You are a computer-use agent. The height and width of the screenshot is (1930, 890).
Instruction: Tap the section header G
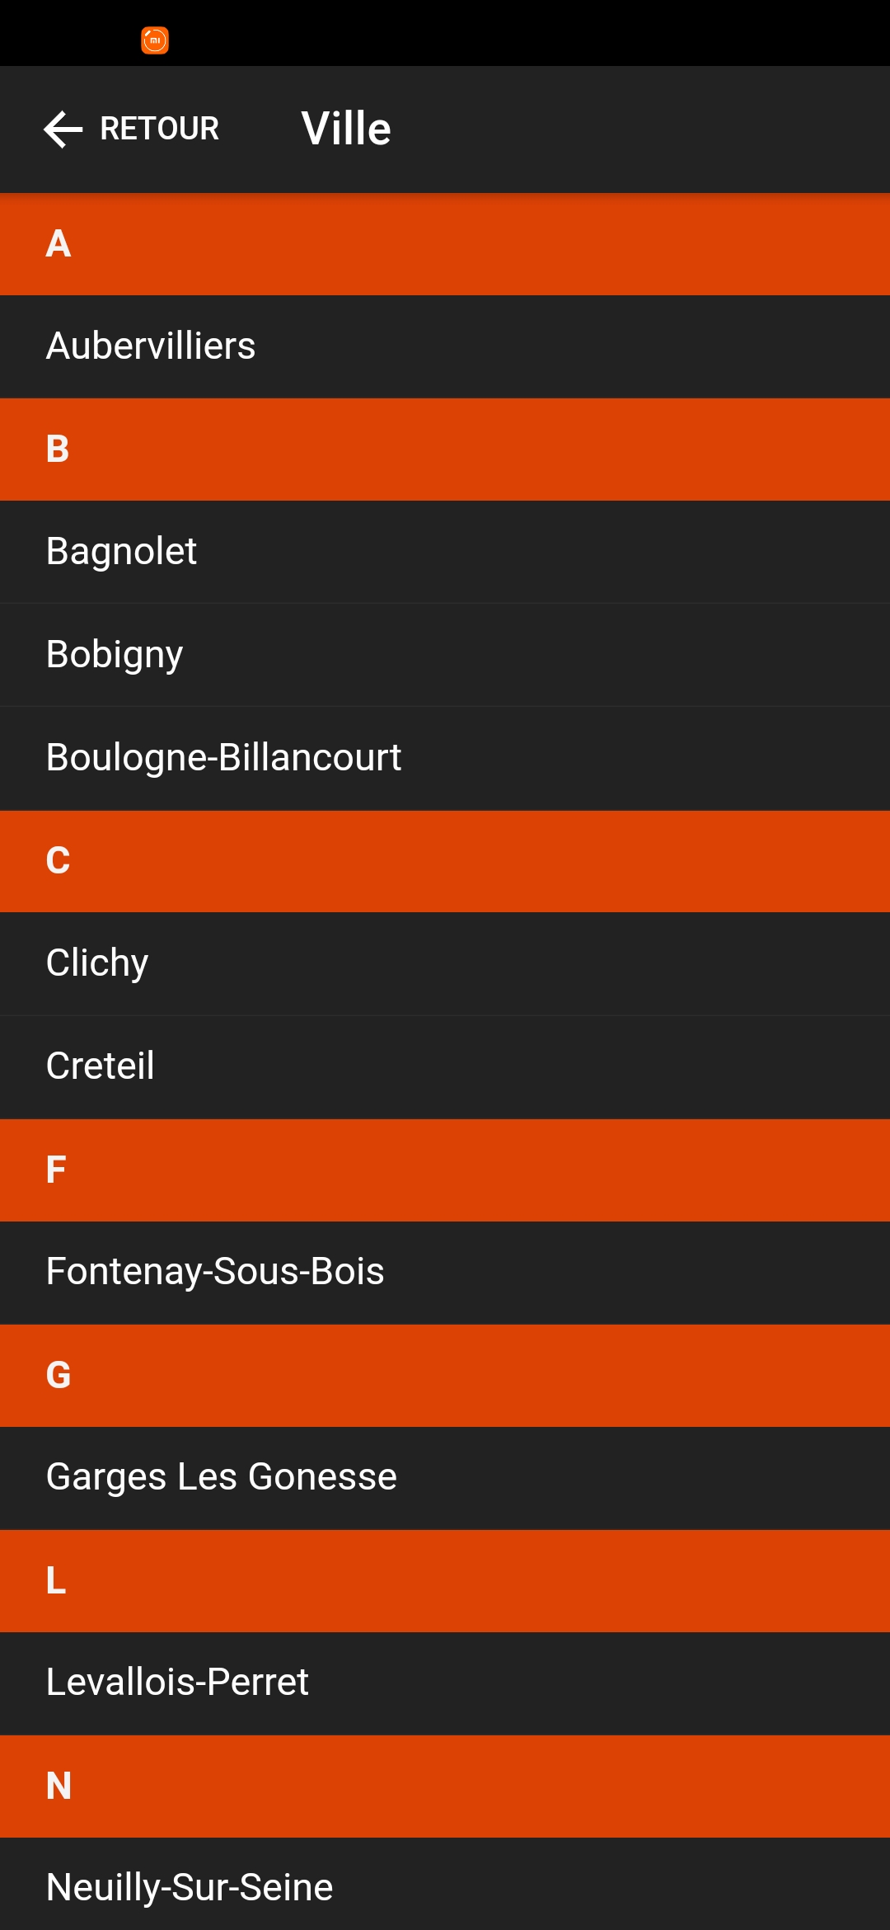pos(445,1376)
